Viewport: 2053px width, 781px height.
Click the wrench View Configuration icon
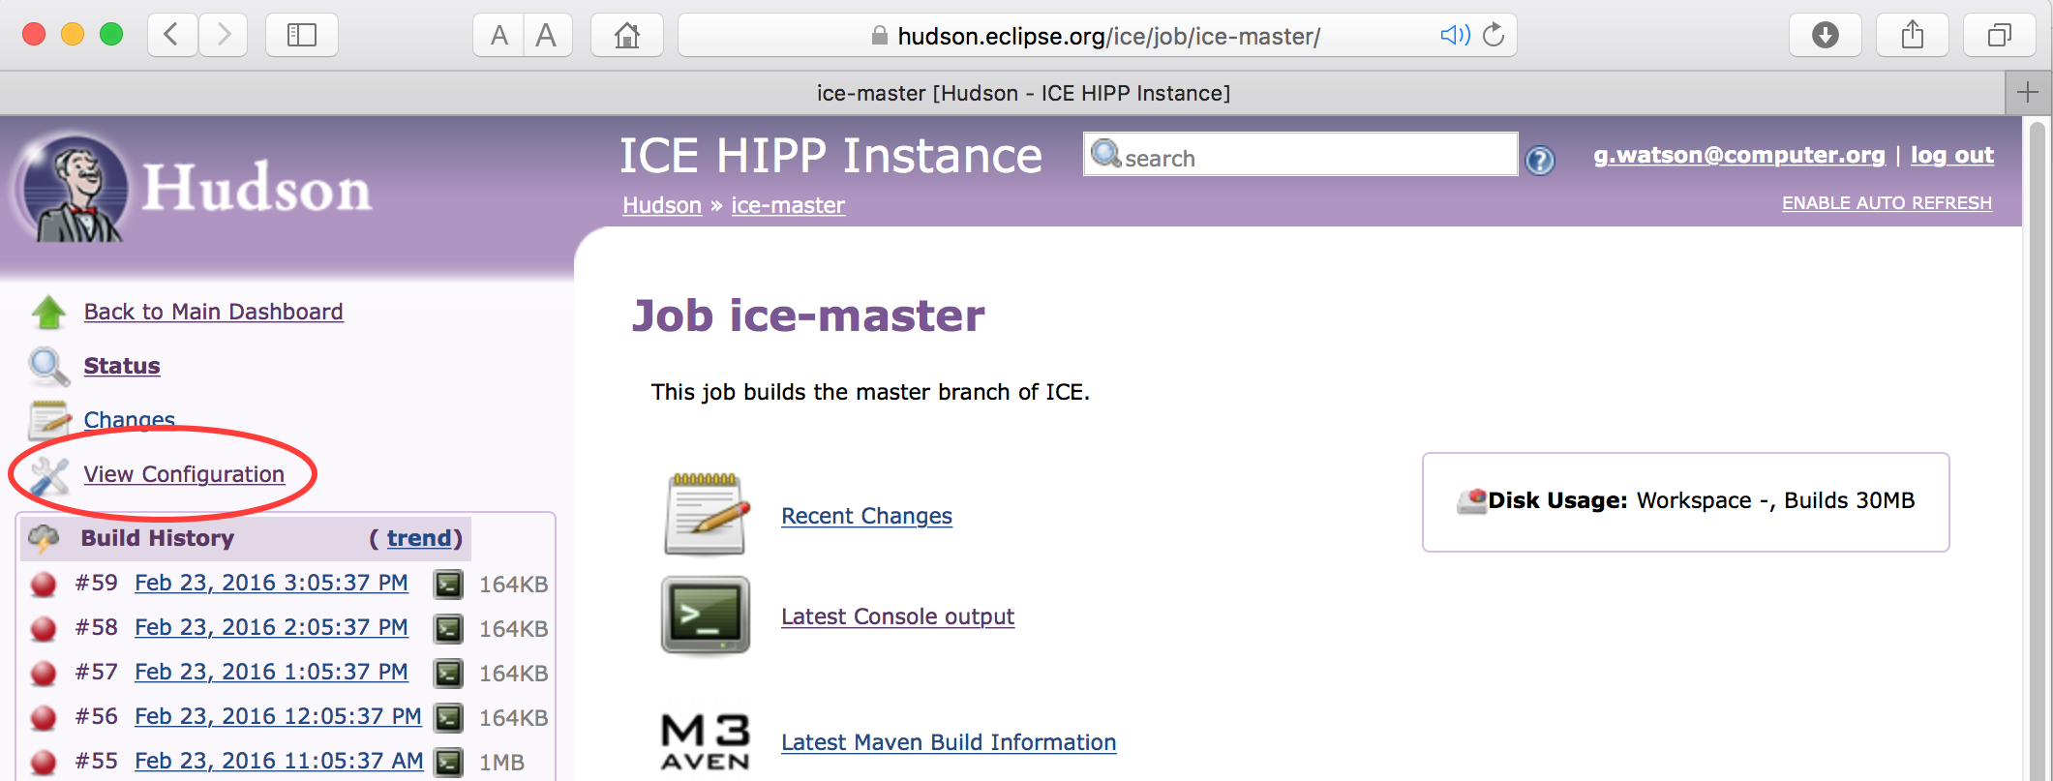[49, 475]
